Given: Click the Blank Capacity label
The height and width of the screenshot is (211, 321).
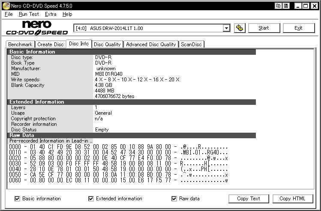Looking at the screenshot, I should (27, 85).
